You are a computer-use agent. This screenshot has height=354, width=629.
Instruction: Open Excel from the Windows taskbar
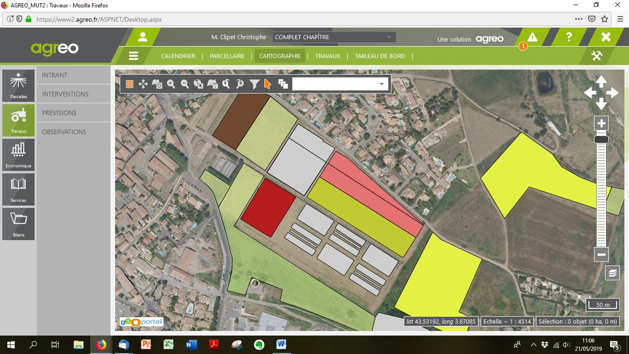[x=169, y=345]
